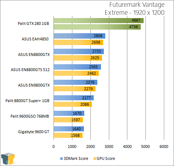Viewport: 174px width, 166px height.
Task: Select the yellow bar labeled 1568
Action: [68, 135]
